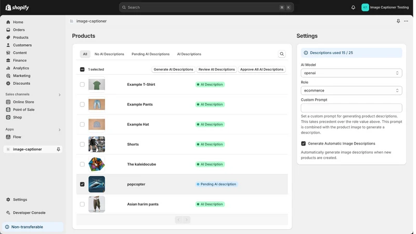Screen dimensions: 416x234
Task: Expand the Sales channels section
Action: pos(59,95)
